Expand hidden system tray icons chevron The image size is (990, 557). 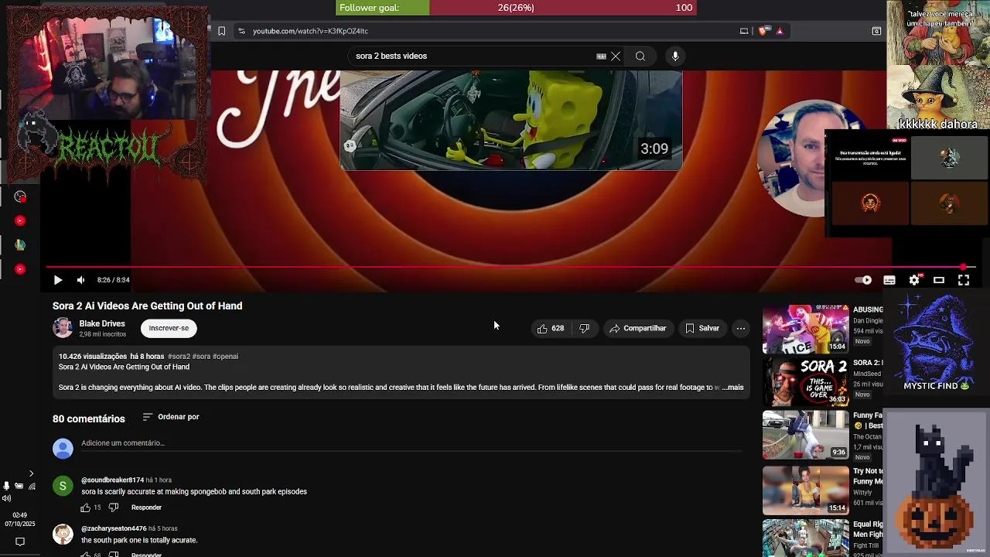pos(31,473)
